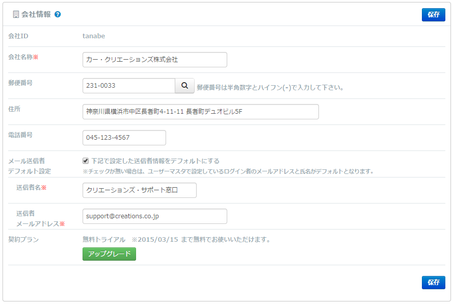Focus the 会社名称 input field

(154, 60)
